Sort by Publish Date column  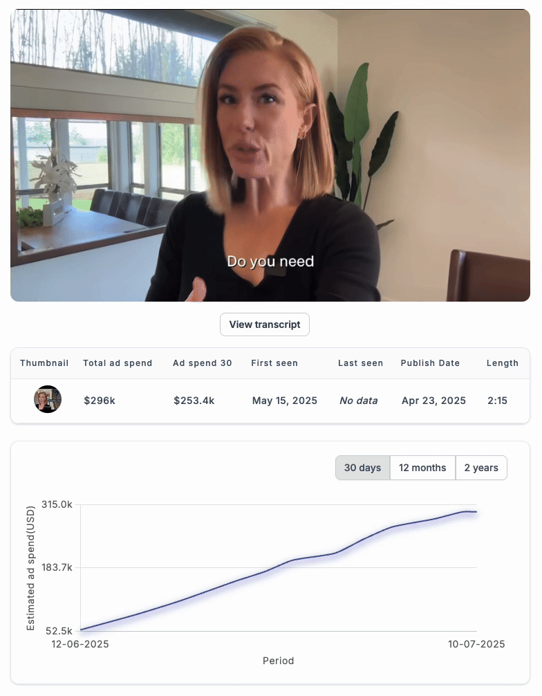click(430, 363)
